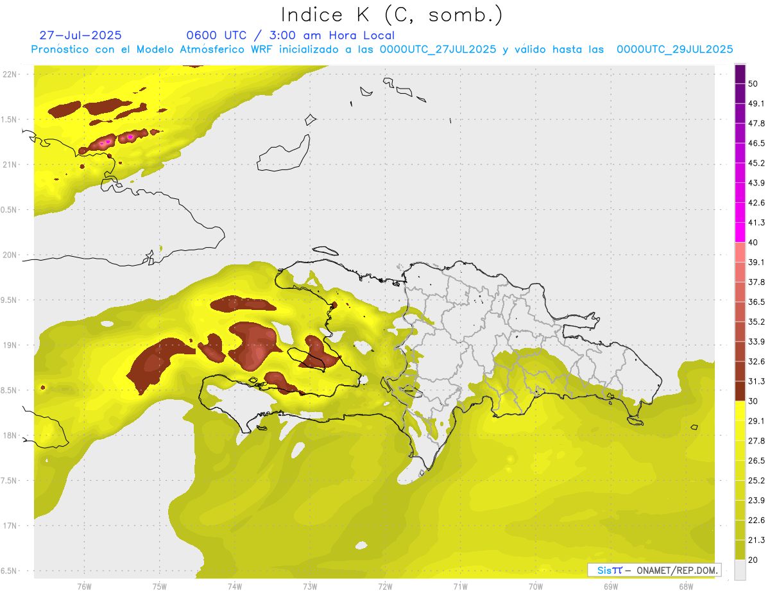Viewport: 770px width, 595px height.
Task: Click the "68W" longitude label
Action: [x=686, y=587]
